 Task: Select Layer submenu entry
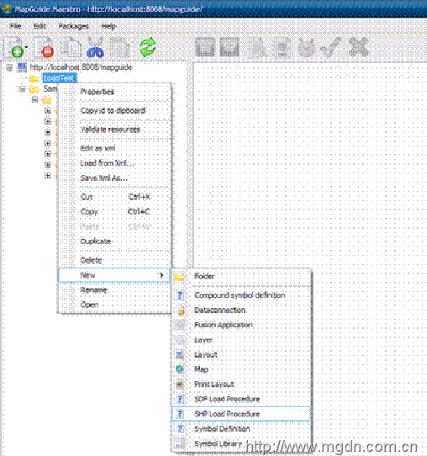(x=242, y=340)
